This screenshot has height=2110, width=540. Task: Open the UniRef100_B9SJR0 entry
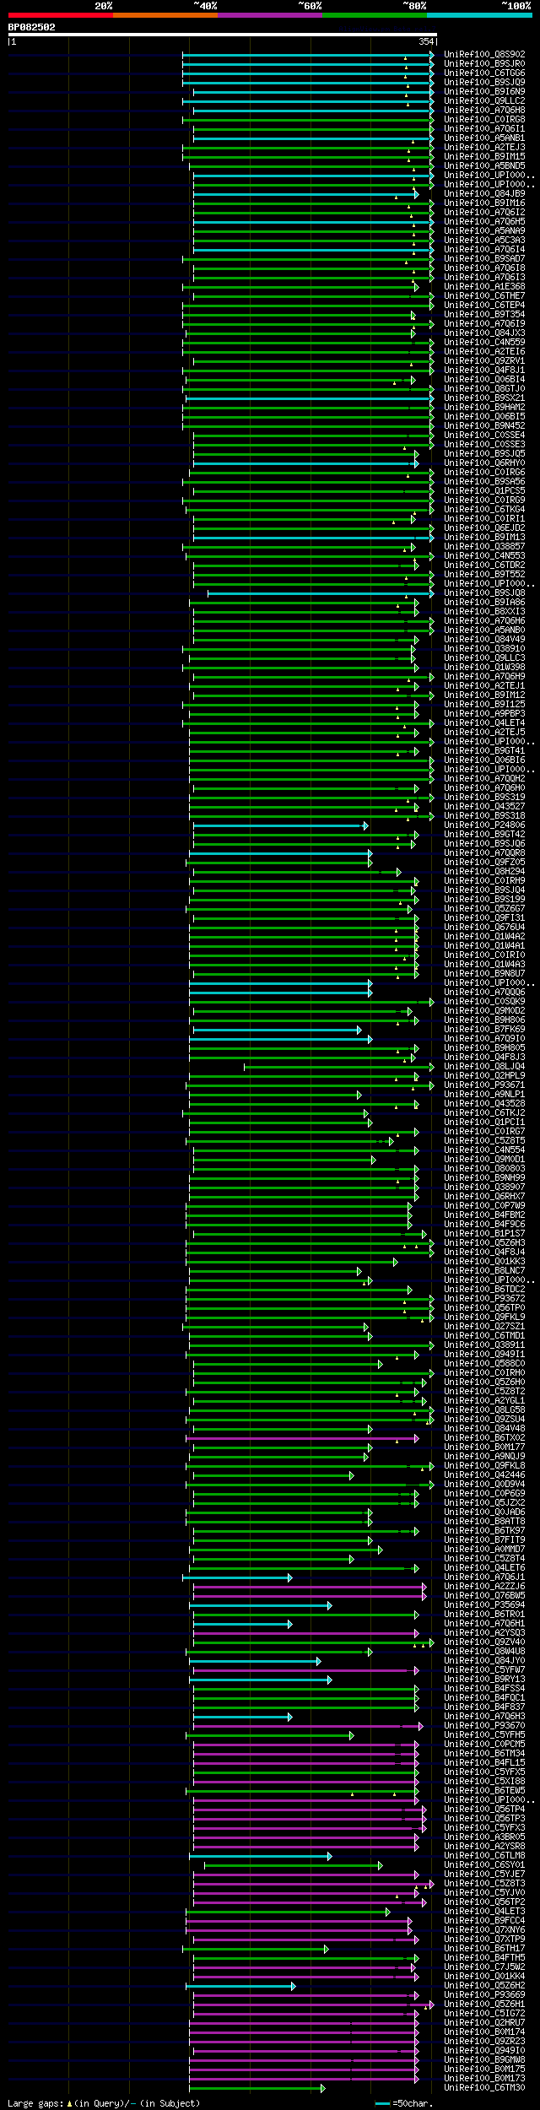484,64
